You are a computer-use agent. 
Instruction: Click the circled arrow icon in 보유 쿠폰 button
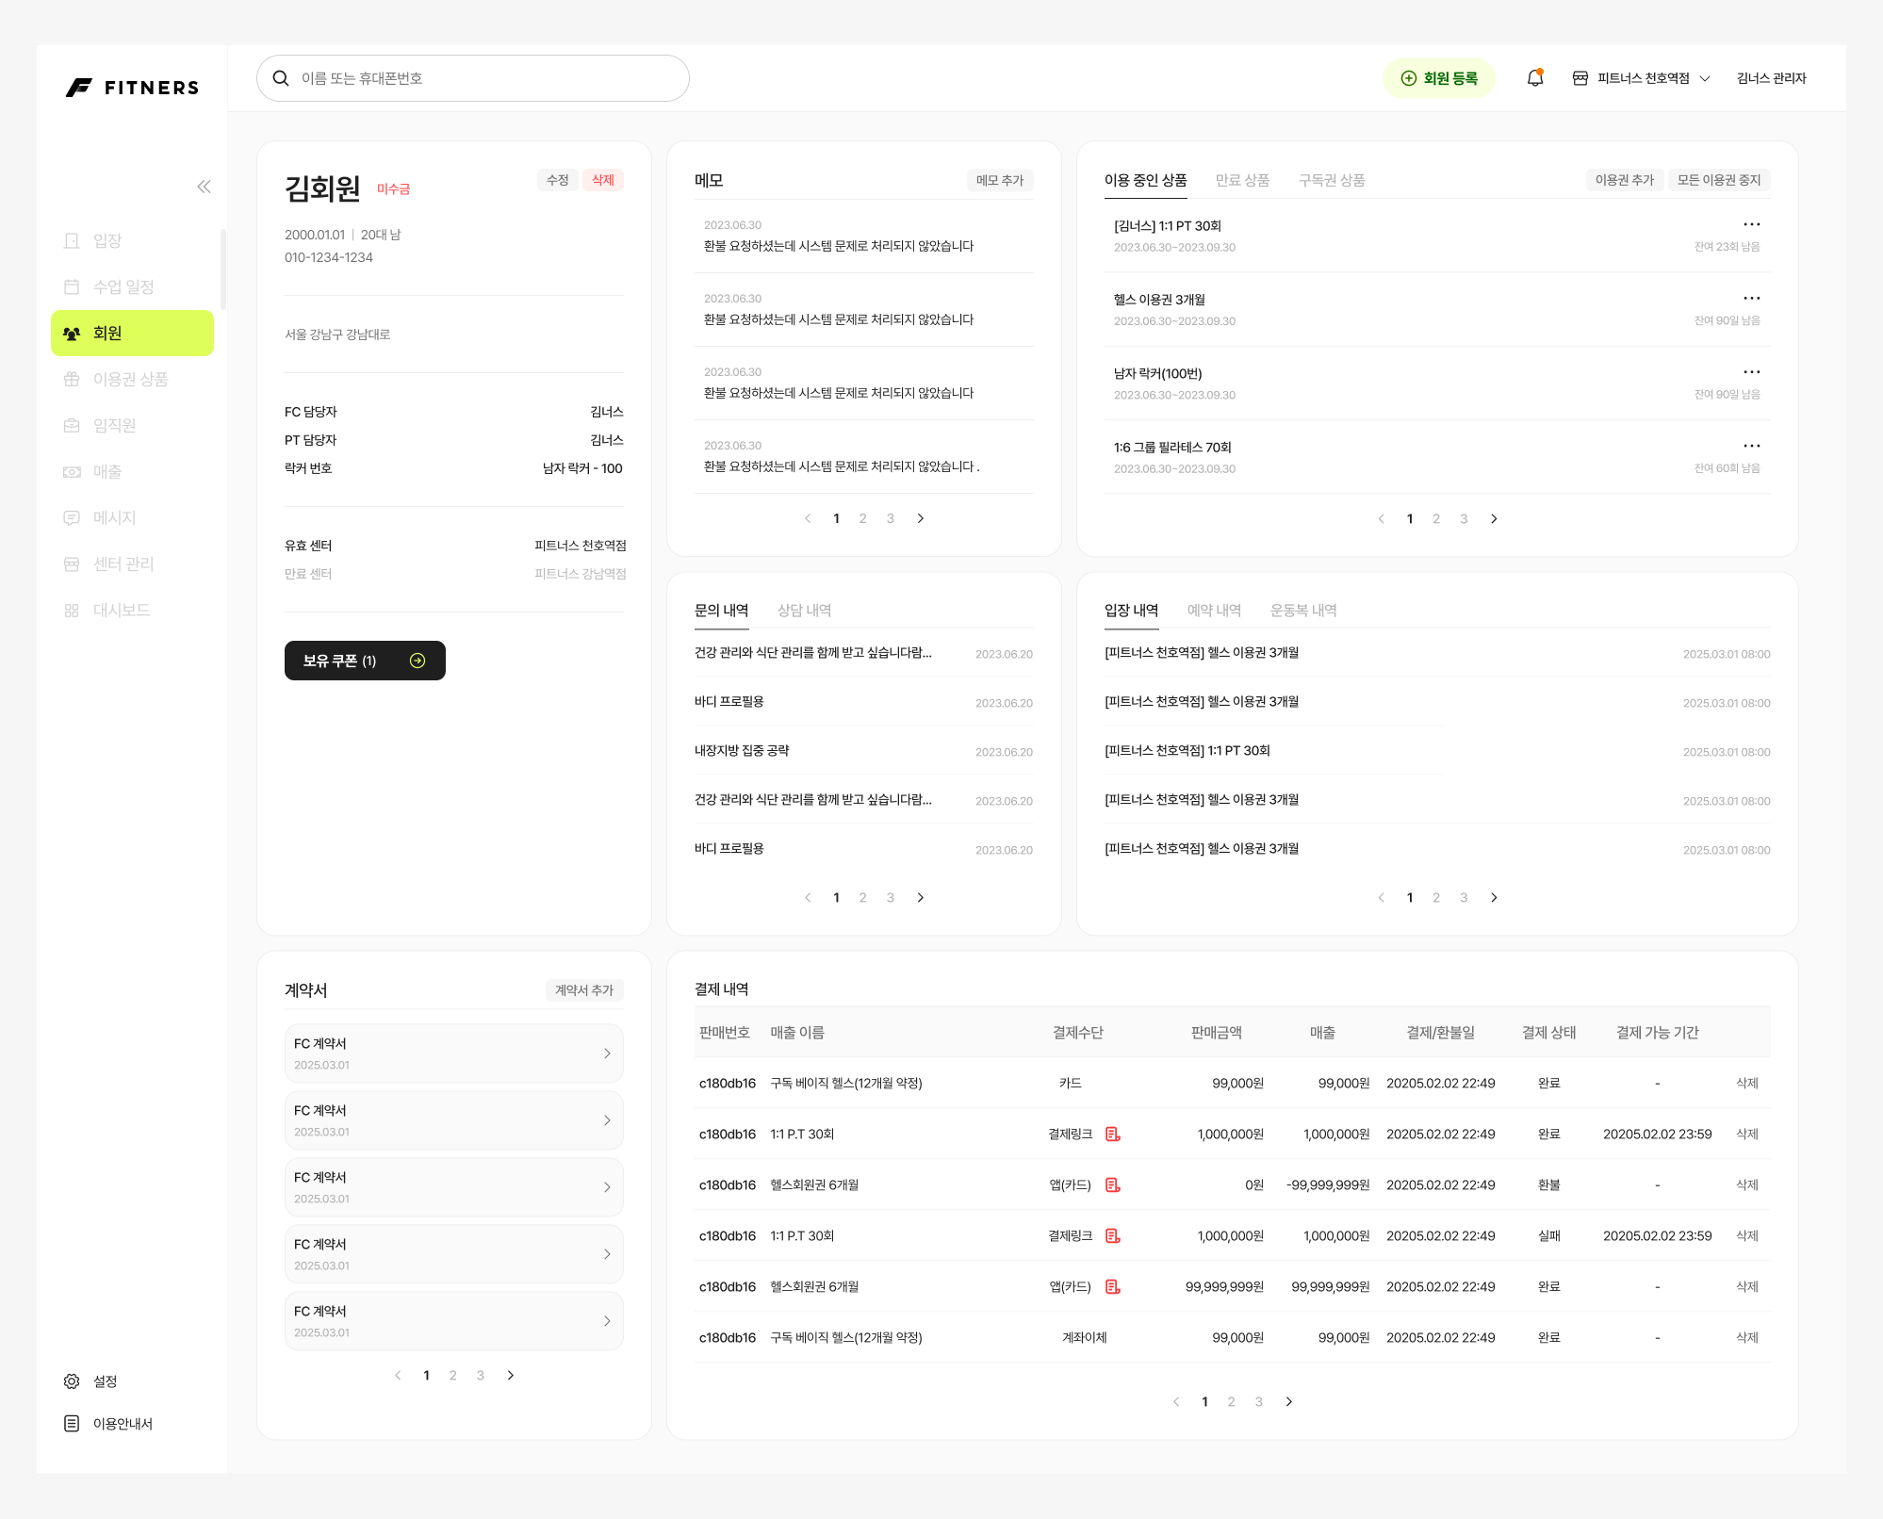(x=418, y=661)
